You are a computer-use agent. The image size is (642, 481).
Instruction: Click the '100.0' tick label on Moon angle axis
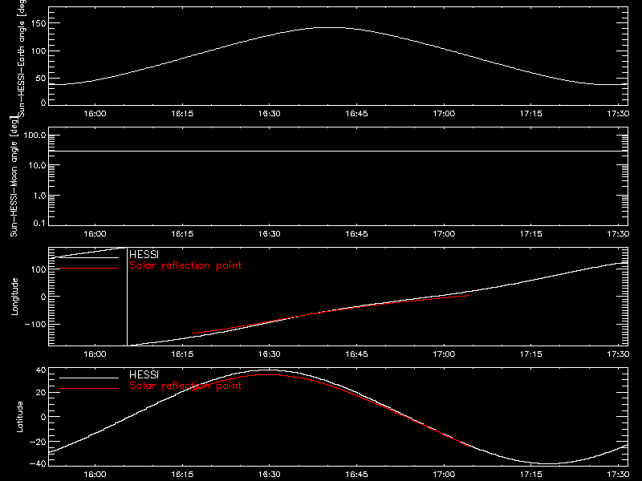tap(35, 135)
